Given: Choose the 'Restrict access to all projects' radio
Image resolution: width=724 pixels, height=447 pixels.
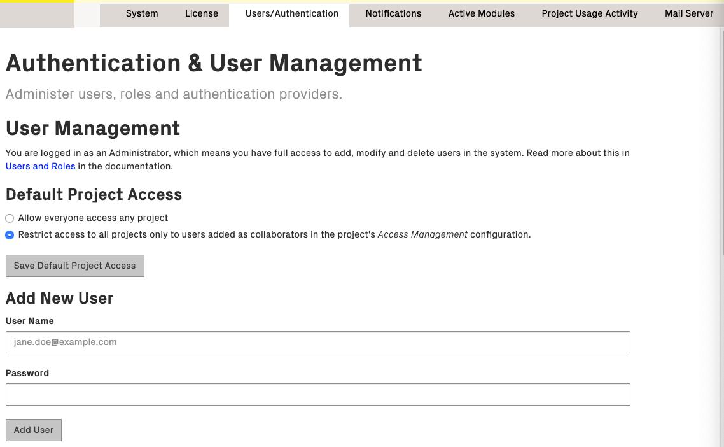Looking at the screenshot, I should 10,235.
